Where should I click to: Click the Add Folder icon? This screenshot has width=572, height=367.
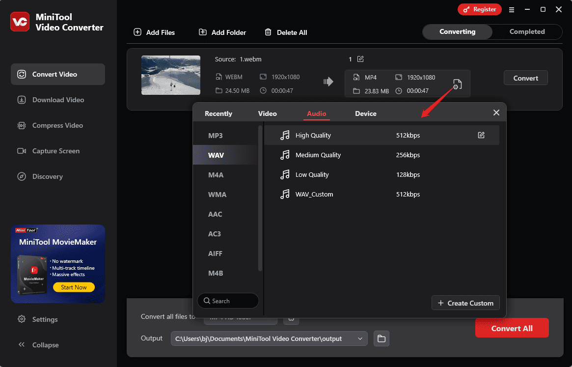pos(202,32)
